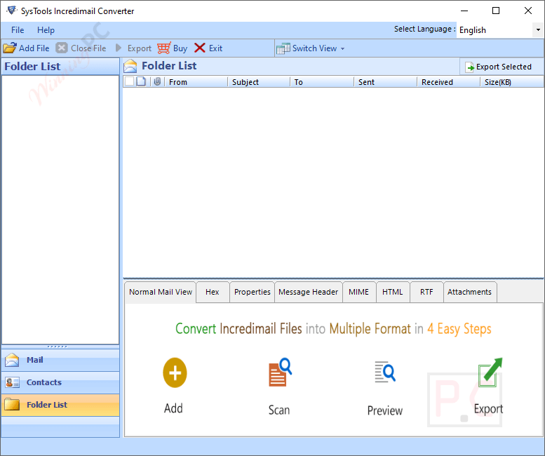Open the Properties tab

click(253, 292)
